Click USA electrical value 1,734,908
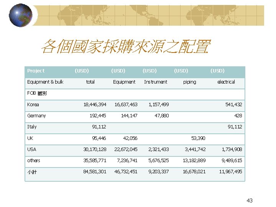The image size is (276, 207). [x=232, y=149]
